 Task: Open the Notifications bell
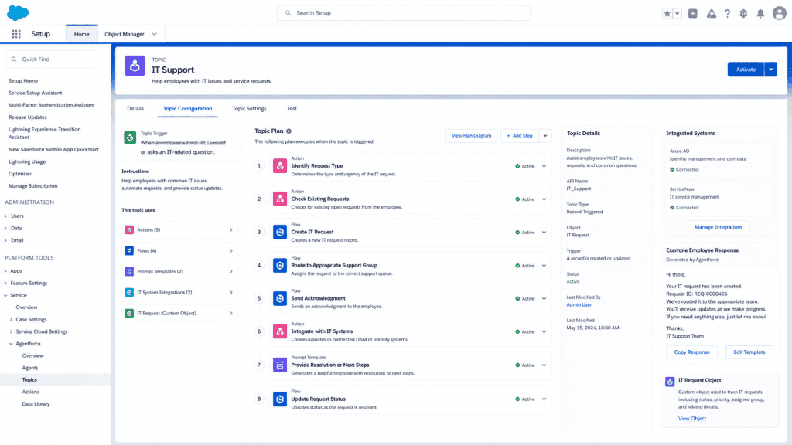(760, 14)
